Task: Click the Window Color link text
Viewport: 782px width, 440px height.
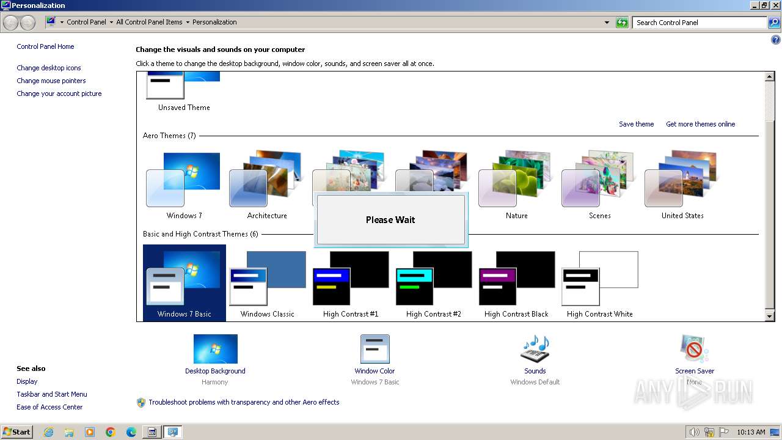Action: [375, 371]
